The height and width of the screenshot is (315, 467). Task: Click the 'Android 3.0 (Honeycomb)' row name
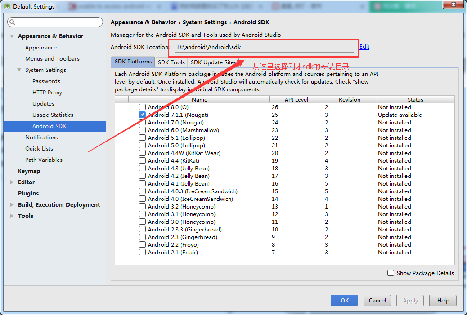(182, 222)
